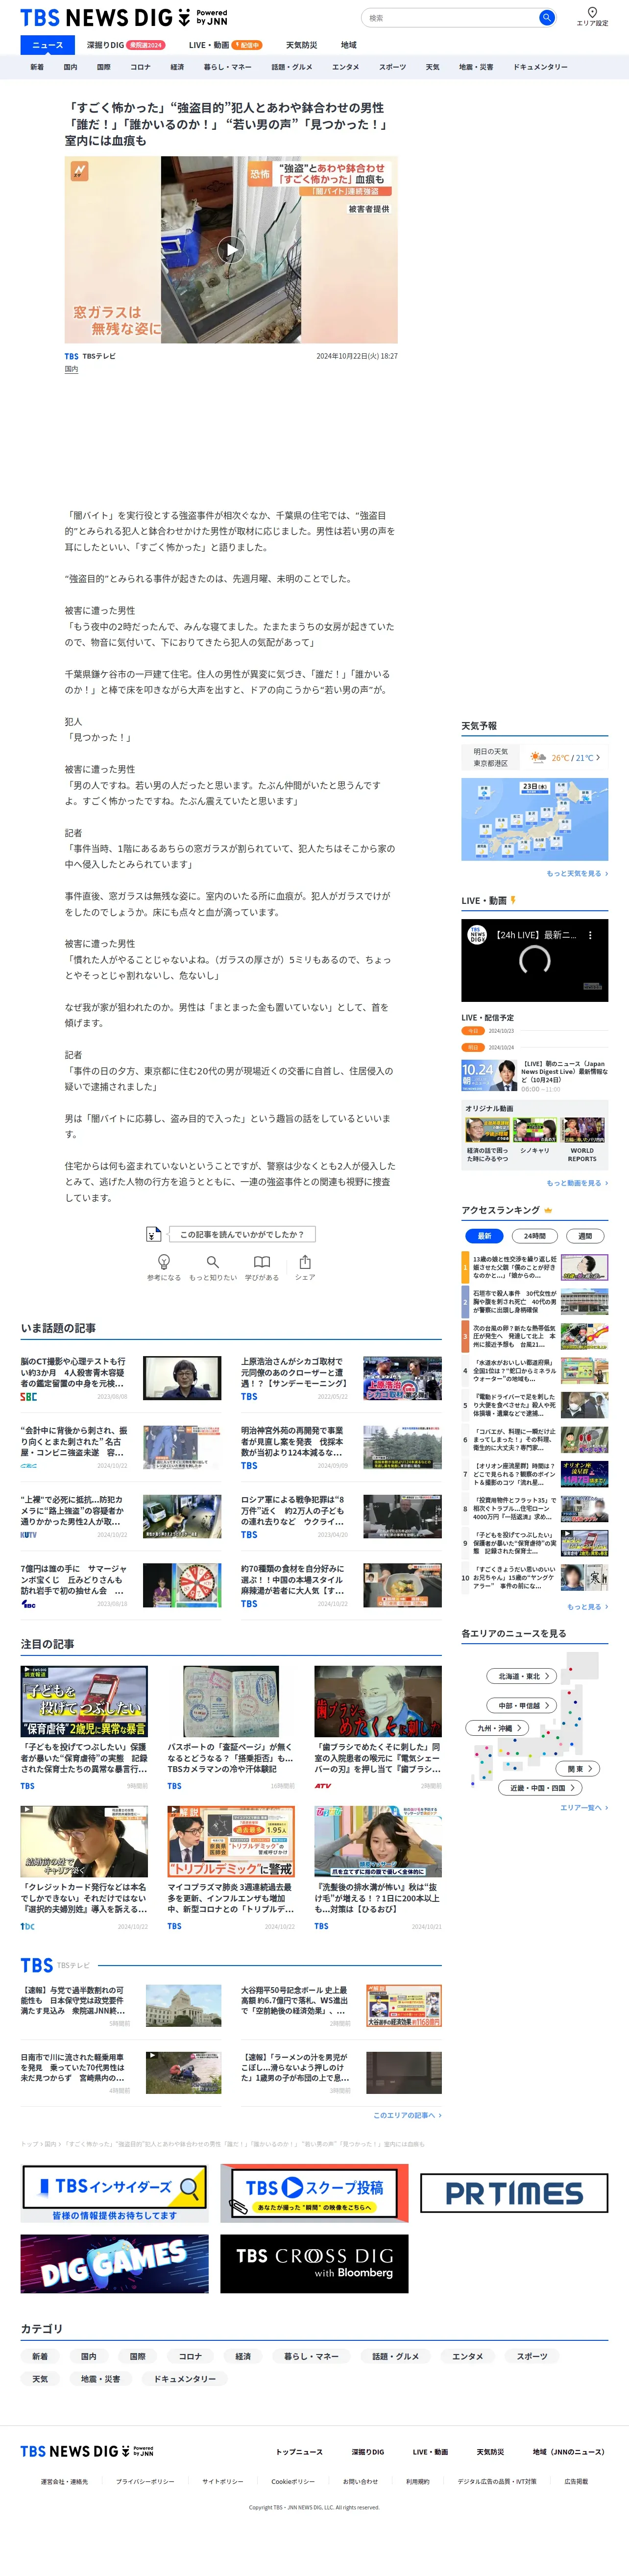This screenshot has width=629, height=2576.
Task: Select the 週間 ranking filter
Action: 585,1236
